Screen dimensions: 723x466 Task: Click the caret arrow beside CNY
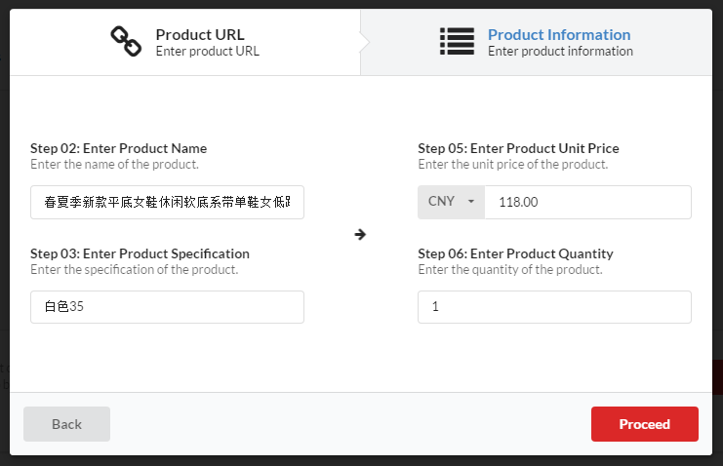(x=471, y=202)
